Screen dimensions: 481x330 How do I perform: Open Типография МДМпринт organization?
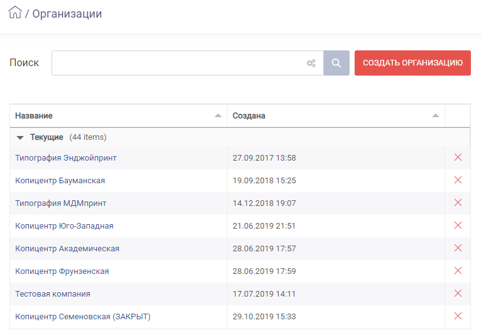(61, 203)
